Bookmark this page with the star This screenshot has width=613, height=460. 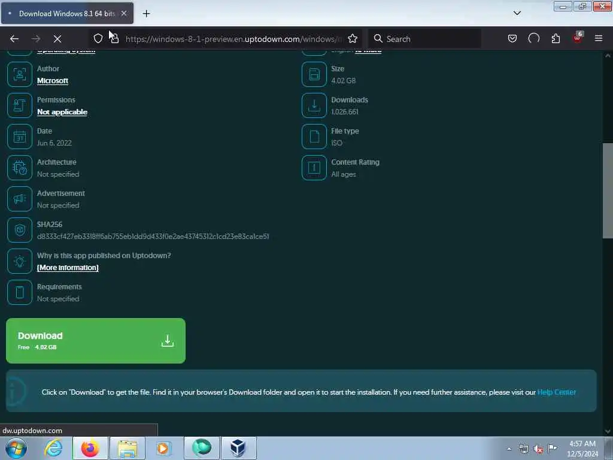point(353,38)
